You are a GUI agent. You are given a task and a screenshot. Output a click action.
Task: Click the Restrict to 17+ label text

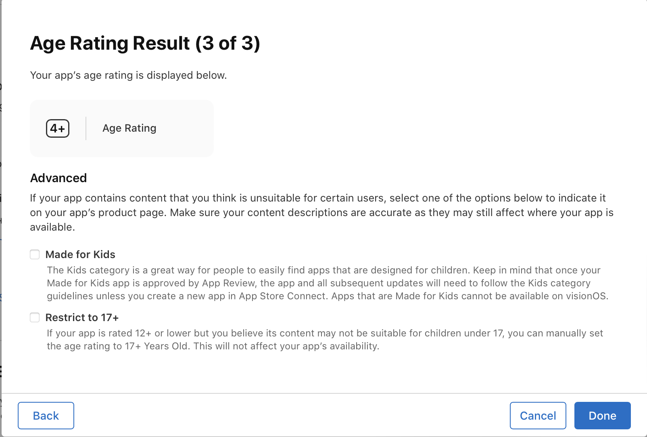pos(82,317)
